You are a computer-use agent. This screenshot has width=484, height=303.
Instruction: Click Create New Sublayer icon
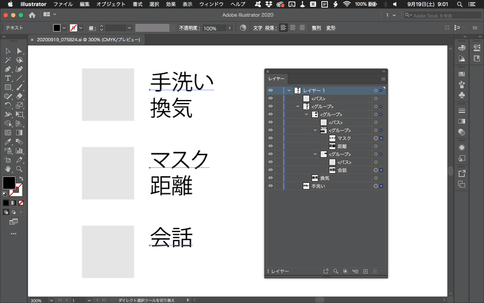[x=355, y=271]
